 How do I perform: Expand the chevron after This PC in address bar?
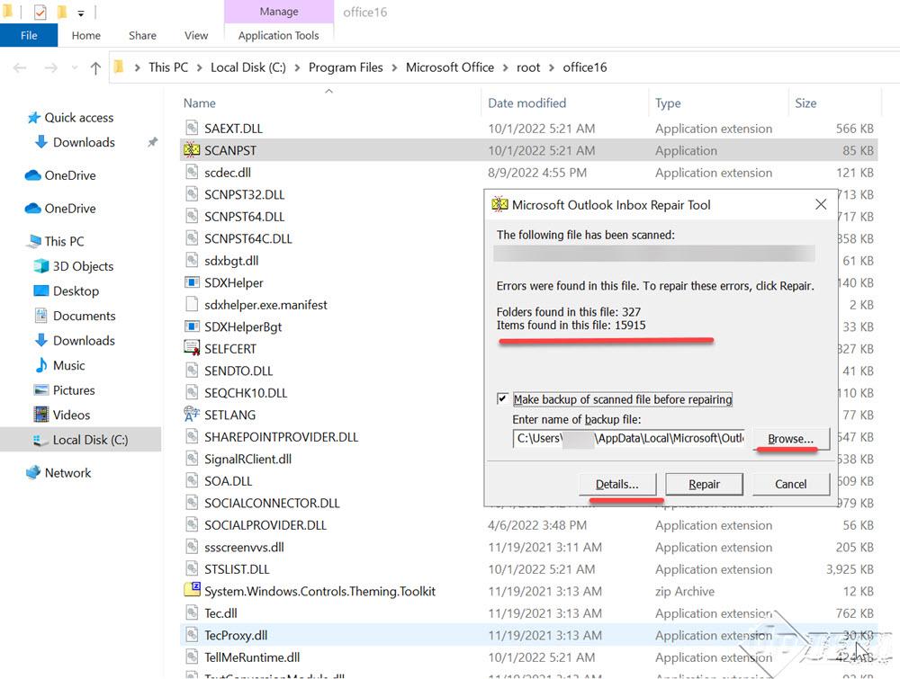[199, 67]
